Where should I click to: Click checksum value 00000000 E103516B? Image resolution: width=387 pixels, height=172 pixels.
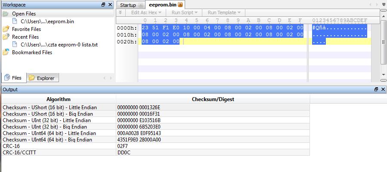pyautogui.click(x=139, y=120)
